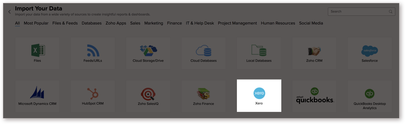The image size is (405, 124).
Task: Click the highlighted Xero connector
Action: pos(259,96)
